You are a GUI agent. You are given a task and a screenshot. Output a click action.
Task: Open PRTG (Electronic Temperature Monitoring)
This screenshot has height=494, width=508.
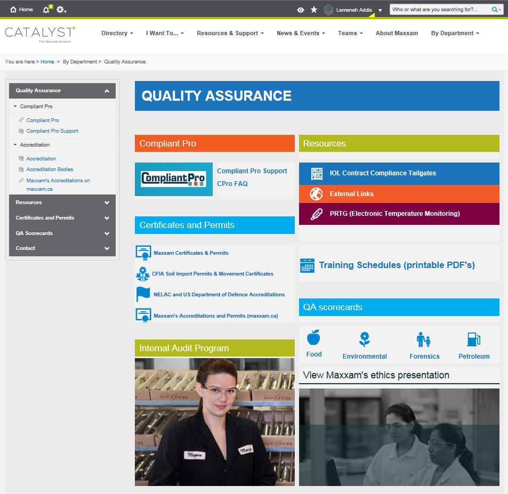click(x=394, y=214)
